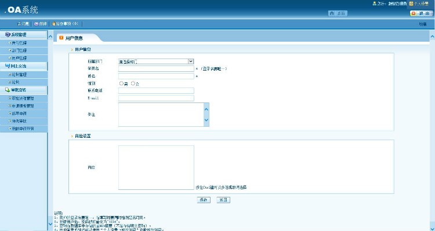Click the main page scroll-up chevron
This screenshot has height=231, width=435.
pyautogui.click(x=432, y=36)
